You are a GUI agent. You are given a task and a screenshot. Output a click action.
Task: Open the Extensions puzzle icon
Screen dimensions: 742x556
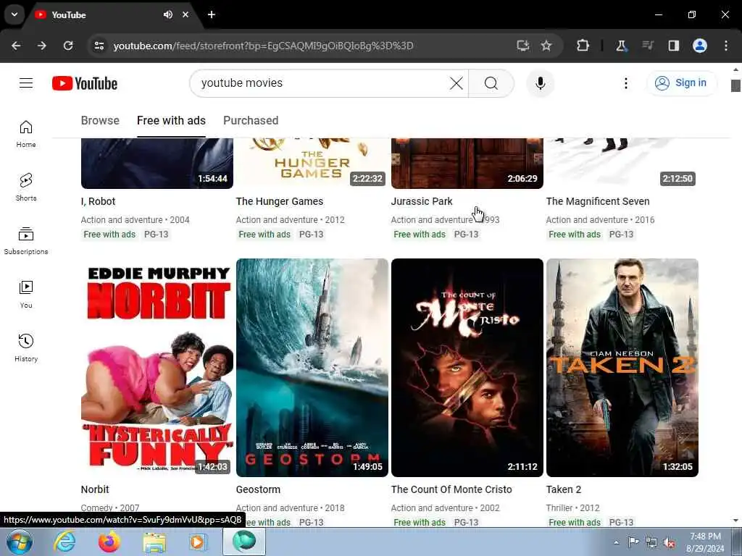[x=583, y=46]
